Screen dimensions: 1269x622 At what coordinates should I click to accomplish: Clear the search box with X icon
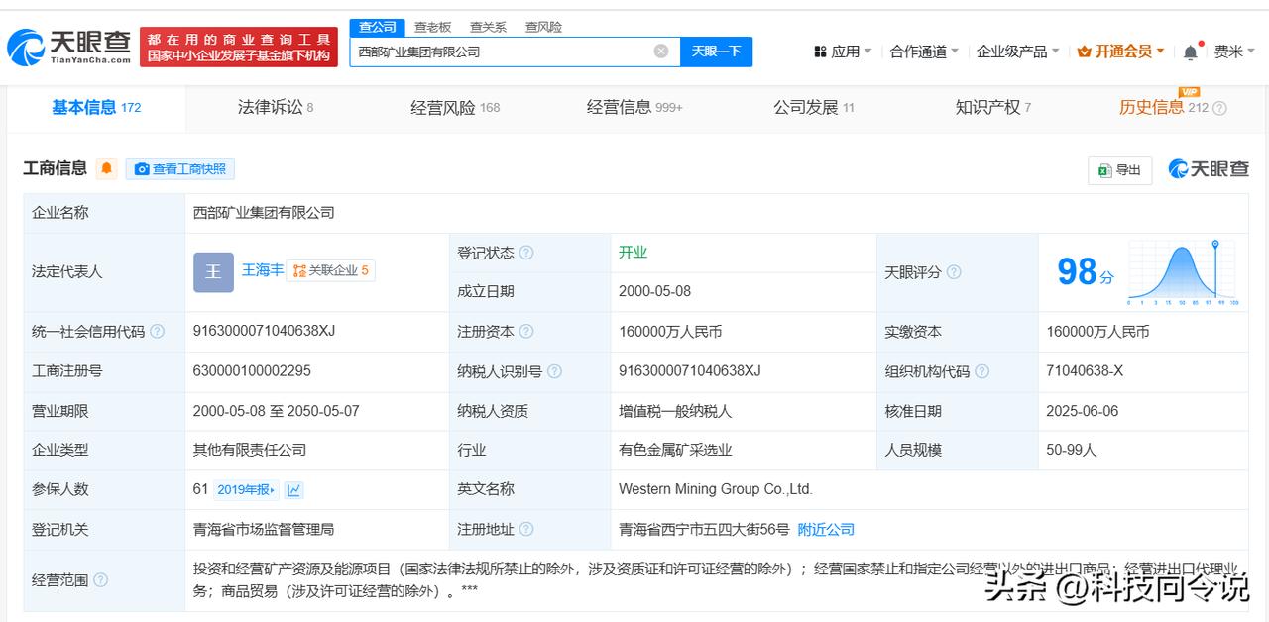(661, 52)
